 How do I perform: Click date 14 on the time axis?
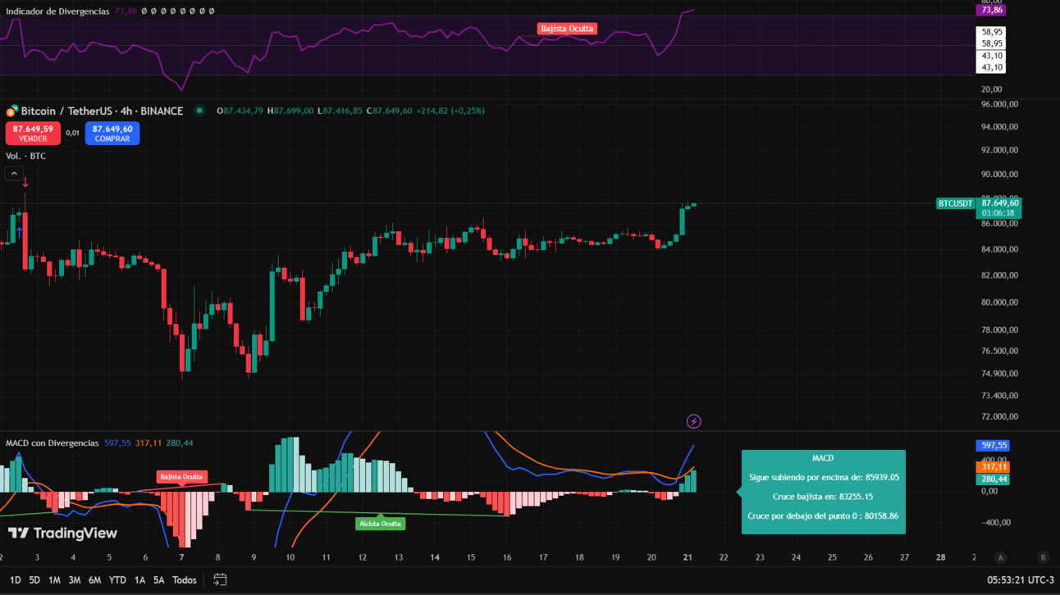[435, 557]
